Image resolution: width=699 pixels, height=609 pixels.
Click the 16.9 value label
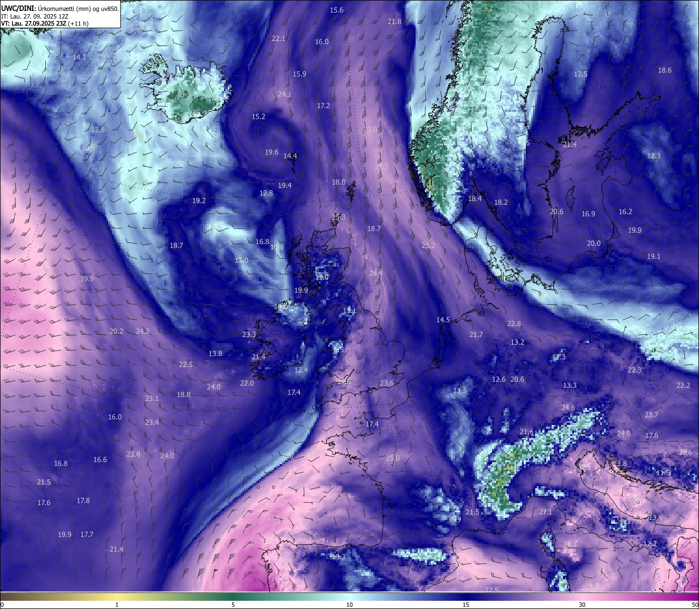(x=588, y=214)
